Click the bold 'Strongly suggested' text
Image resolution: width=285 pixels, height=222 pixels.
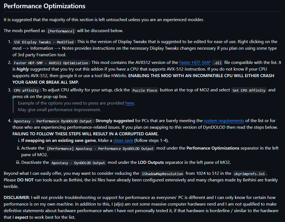[x=115, y=121]
